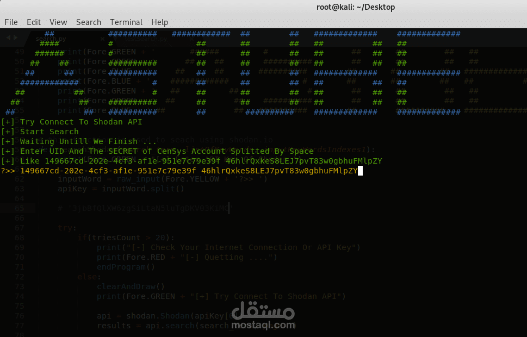Open the View menu
The height and width of the screenshot is (337, 527).
[58, 22]
